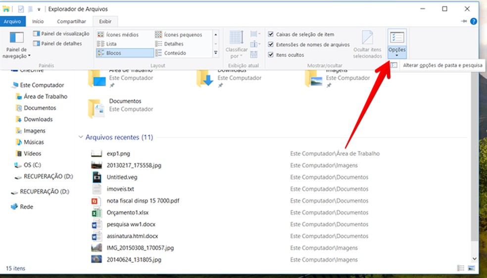Open Classificar por sort button
This screenshot has height=278, width=487.
(x=237, y=44)
